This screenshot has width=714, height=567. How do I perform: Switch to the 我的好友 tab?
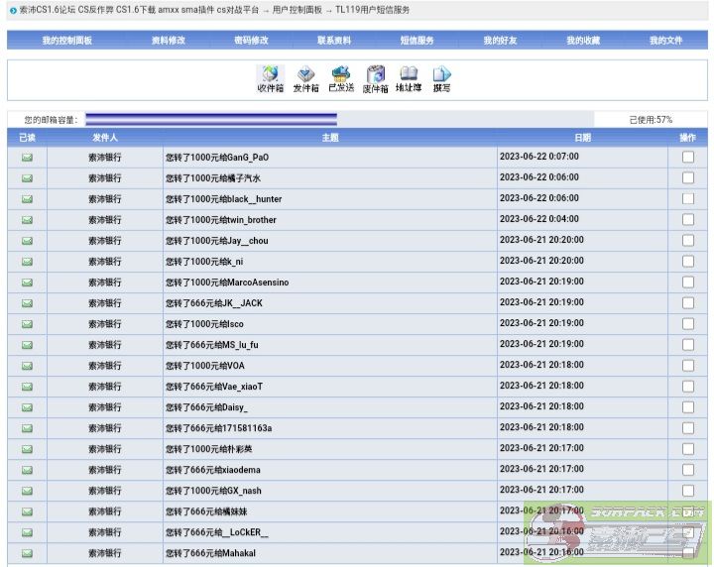click(x=500, y=41)
